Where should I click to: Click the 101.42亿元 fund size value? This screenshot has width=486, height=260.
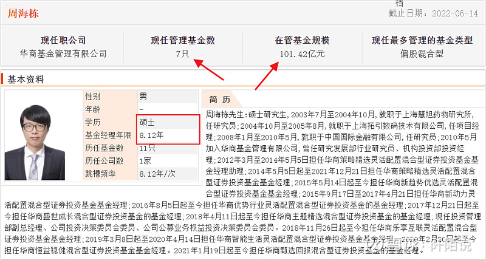[302, 54]
